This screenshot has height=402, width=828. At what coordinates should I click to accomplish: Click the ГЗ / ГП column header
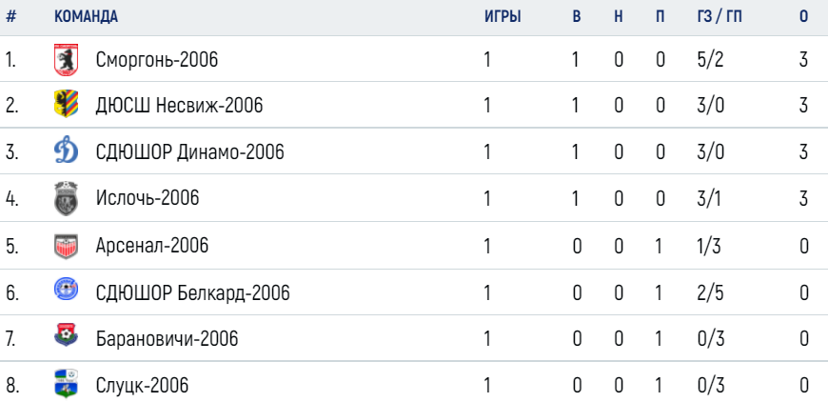tap(720, 17)
